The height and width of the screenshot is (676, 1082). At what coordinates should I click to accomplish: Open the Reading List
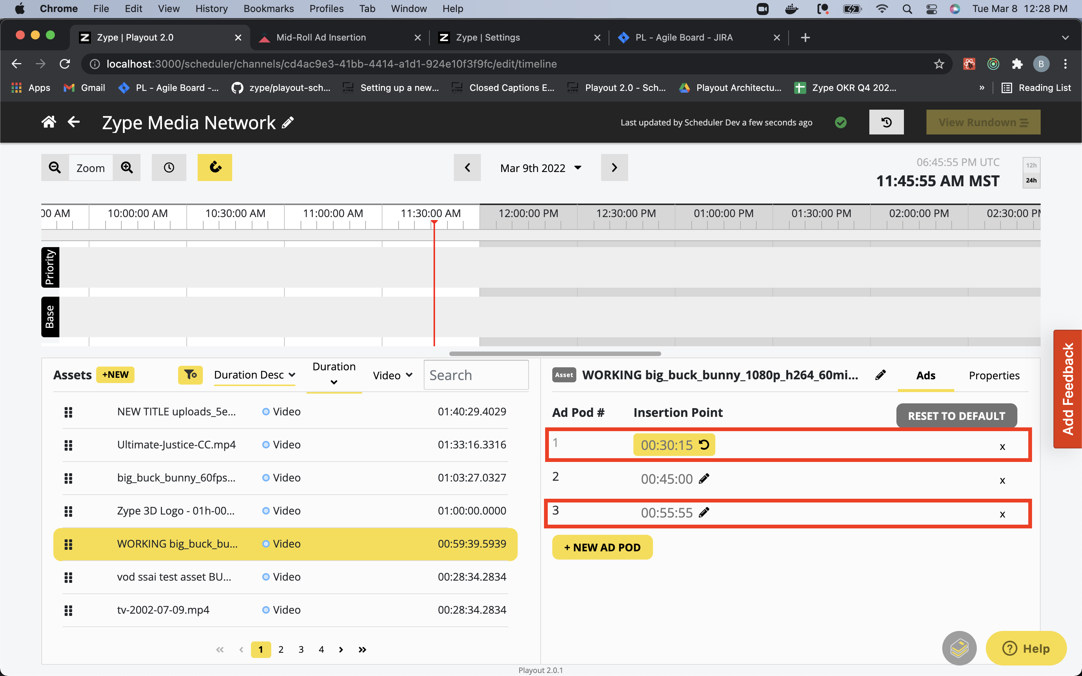1037,88
